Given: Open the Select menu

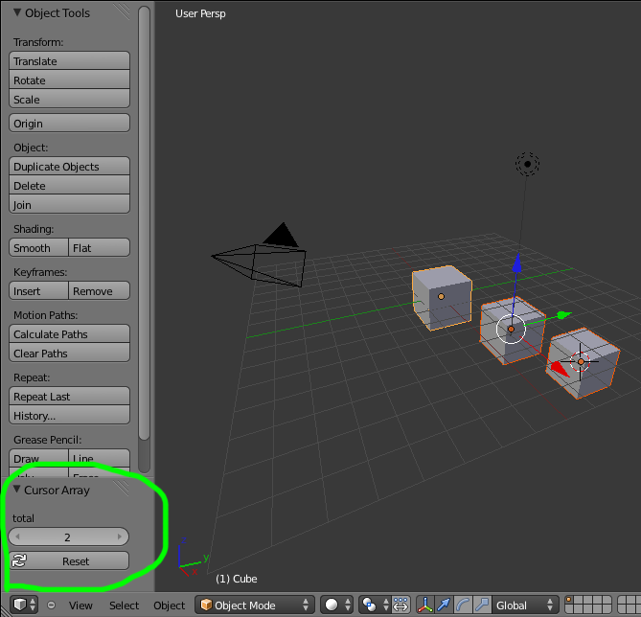Looking at the screenshot, I should (x=124, y=606).
